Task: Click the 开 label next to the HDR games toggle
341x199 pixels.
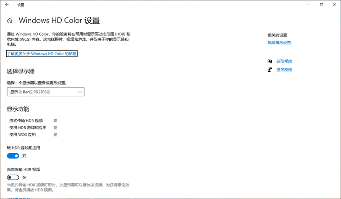Action: 24,156
